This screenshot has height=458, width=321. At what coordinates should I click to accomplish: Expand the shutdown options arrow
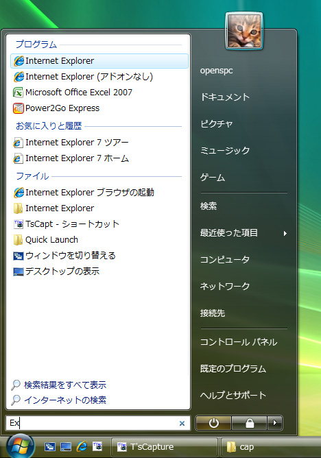274,423
